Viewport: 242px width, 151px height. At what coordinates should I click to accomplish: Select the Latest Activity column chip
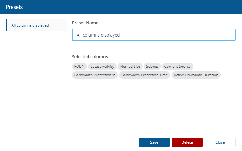[x=102, y=67]
